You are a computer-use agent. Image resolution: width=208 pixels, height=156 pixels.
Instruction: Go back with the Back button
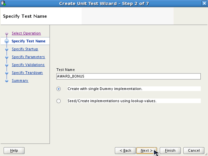[125, 150]
